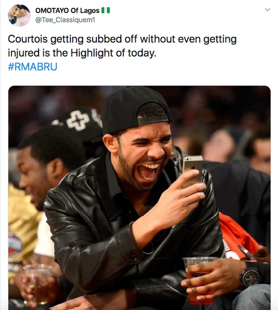The width and height of the screenshot is (278, 310).
Task: Open the attached photo of laughing man
Action: 139,198
